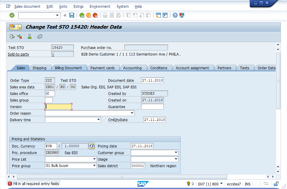Click the Reject document check-and-cross icon
Image resolution: width=287 pixels, height=189 pixels.
click(x=19, y=37)
